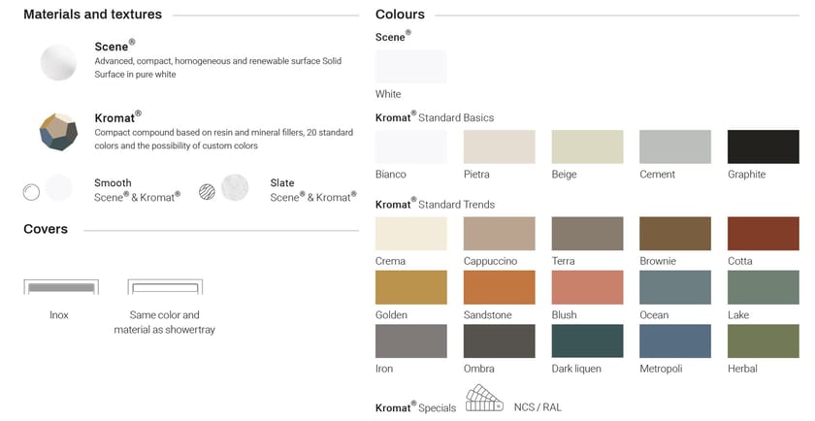The width and height of the screenshot is (815, 421).
Task: Click the Inox cover icon
Action: [59, 287]
